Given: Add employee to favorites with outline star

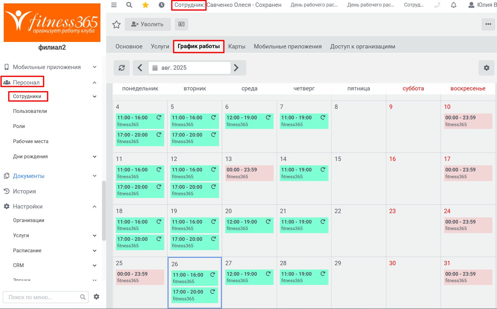Looking at the screenshot, I should click(116, 24).
